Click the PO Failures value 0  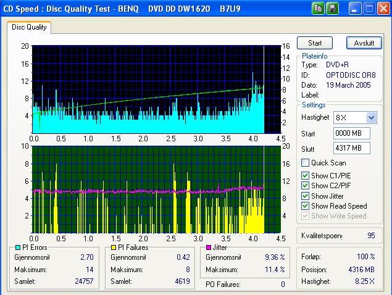[x=283, y=285]
